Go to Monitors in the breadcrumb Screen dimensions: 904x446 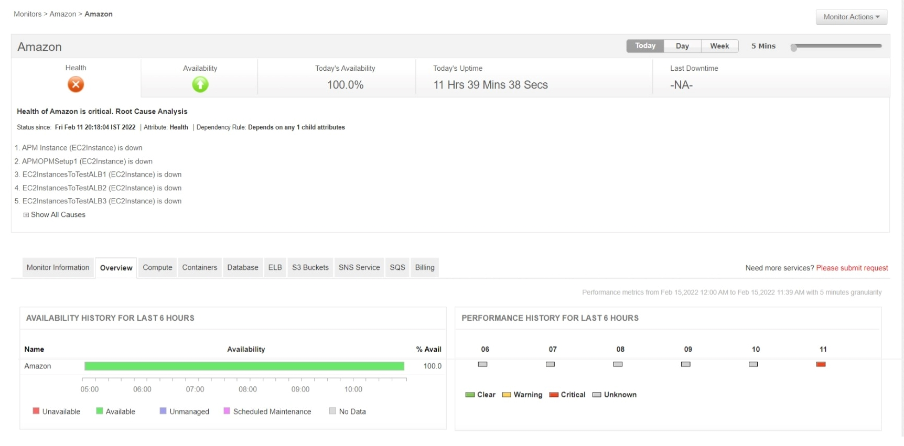point(27,14)
